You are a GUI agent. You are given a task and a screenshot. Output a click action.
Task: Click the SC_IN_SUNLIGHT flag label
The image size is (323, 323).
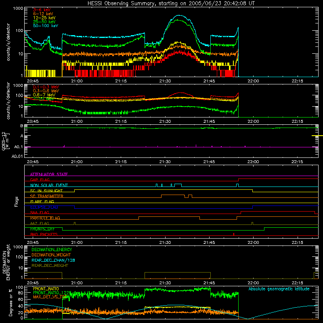click(46, 191)
